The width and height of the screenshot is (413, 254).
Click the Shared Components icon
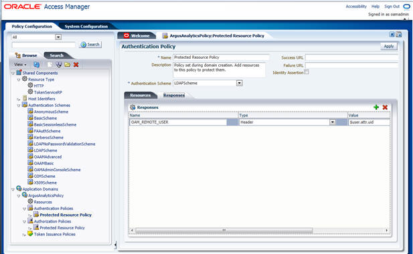19,72
